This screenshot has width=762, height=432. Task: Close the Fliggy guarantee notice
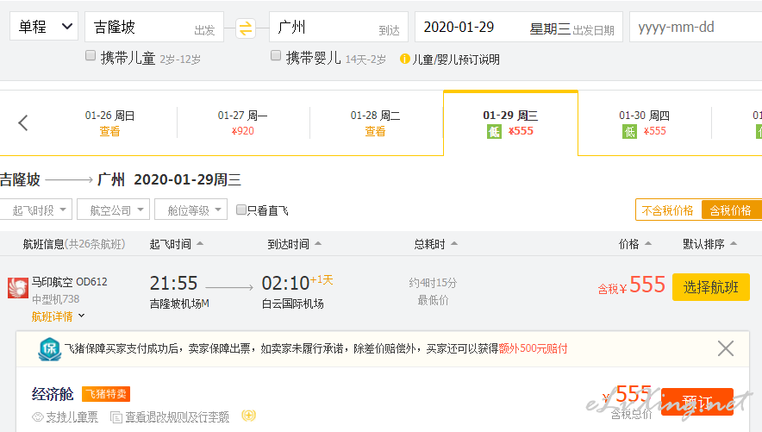click(726, 348)
